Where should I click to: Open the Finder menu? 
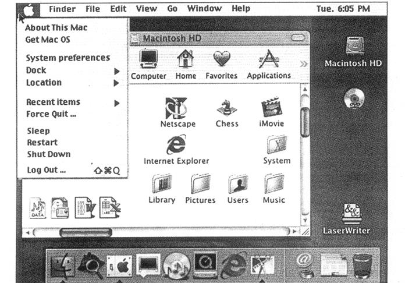point(62,9)
